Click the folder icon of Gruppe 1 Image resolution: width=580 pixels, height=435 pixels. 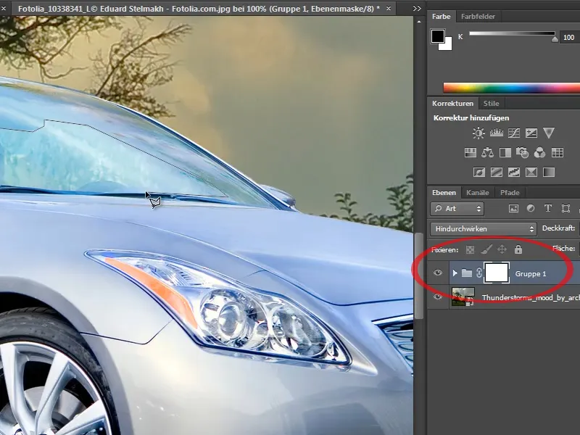tap(467, 273)
